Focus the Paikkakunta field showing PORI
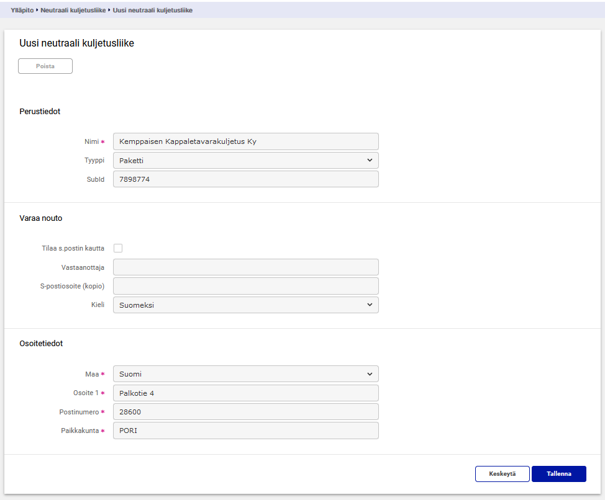The height and width of the screenshot is (500, 605). (245, 431)
